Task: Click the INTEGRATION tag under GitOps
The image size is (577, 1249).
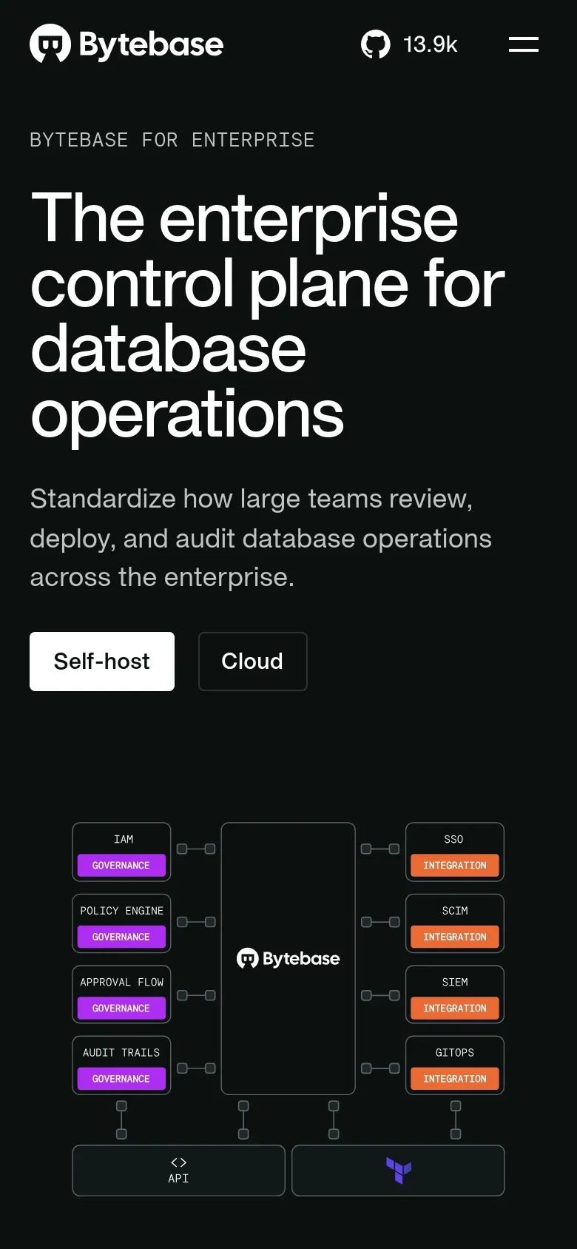Action: tap(455, 1079)
